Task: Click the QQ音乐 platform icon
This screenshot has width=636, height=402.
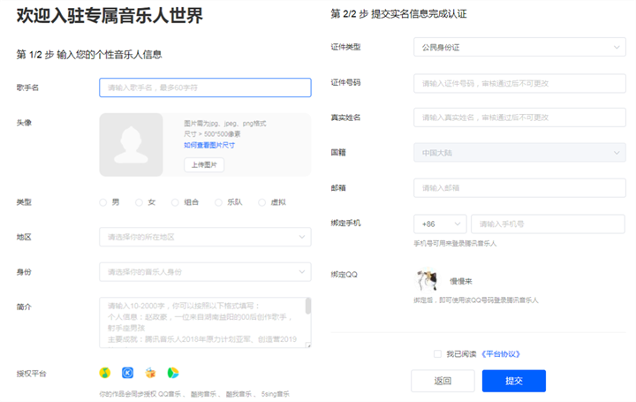Action: 105,373
